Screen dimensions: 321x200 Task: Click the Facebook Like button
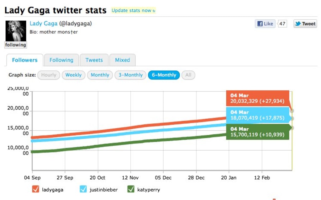pyautogui.click(x=265, y=24)
